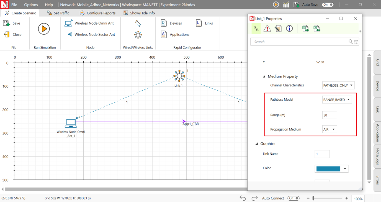Click the info icon in Link_1 Properties
Viewport: 381px width, 202px height.
(289, 29)
